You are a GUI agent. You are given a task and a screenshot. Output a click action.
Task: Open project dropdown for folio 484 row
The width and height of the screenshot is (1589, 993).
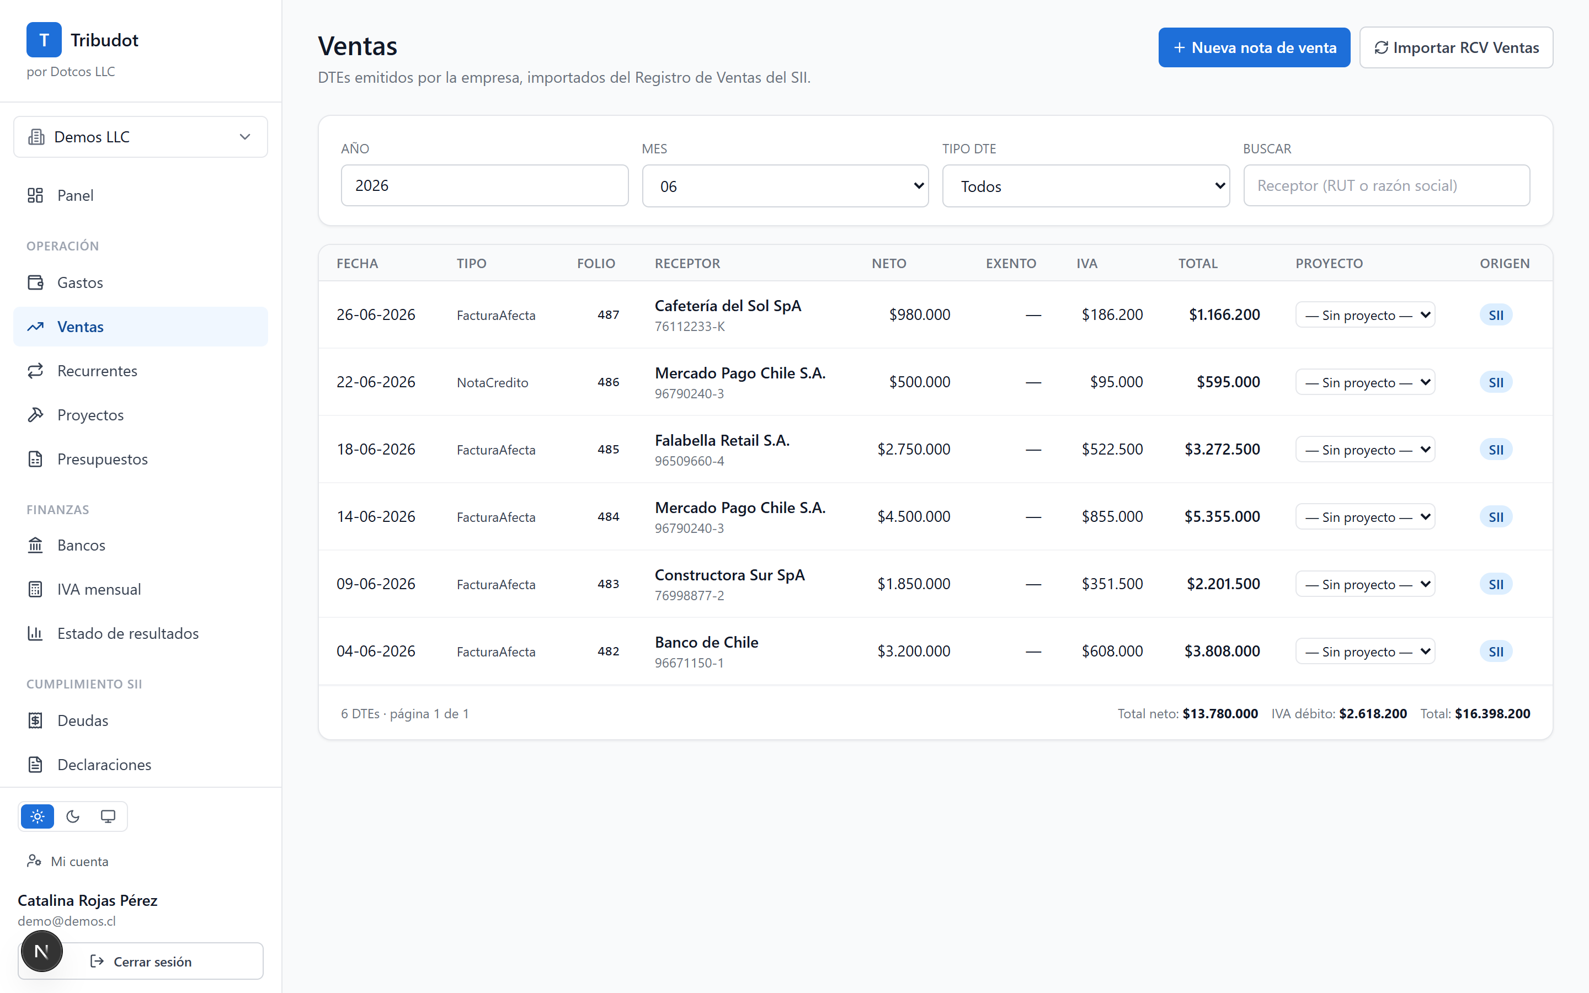click(1365, 517)
